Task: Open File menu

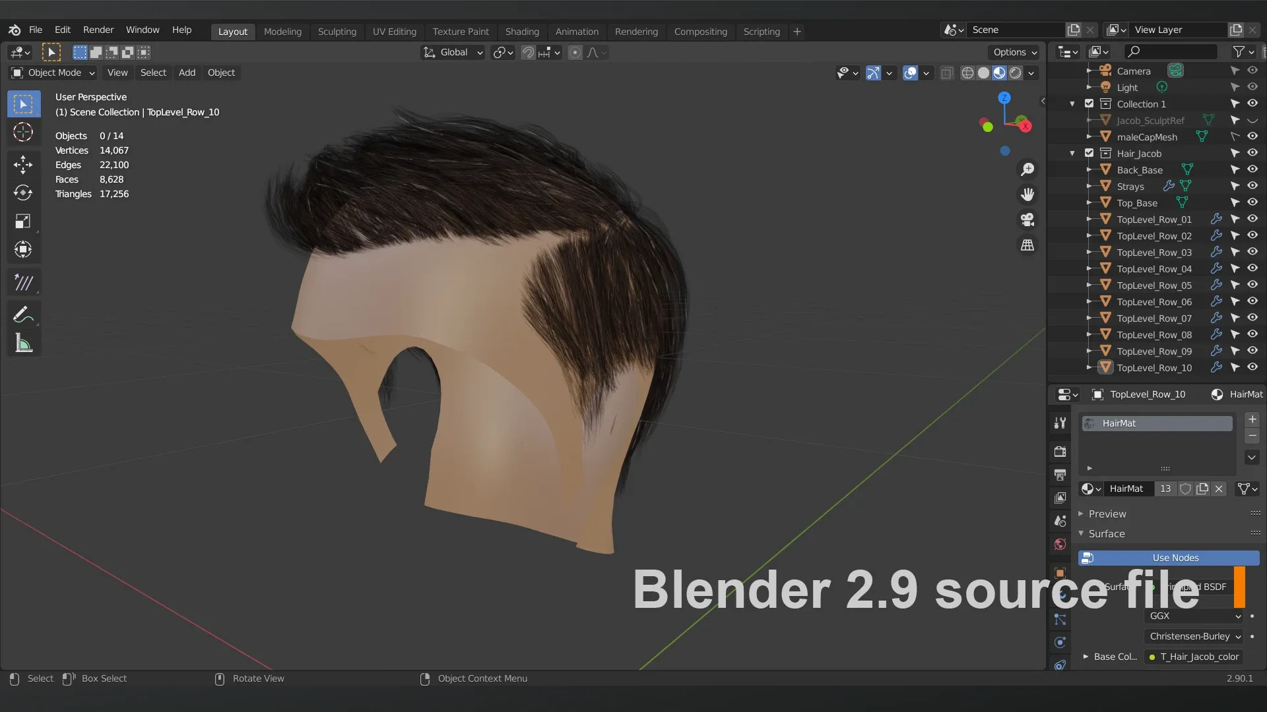Action: pyautogui.click(x=36, y=30)
